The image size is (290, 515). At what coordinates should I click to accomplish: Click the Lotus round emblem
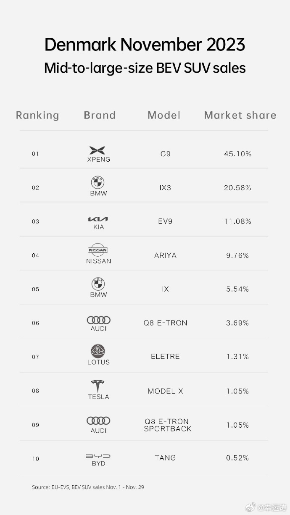(98, 351)
